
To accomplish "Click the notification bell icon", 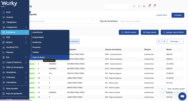I will pos(154,6).
